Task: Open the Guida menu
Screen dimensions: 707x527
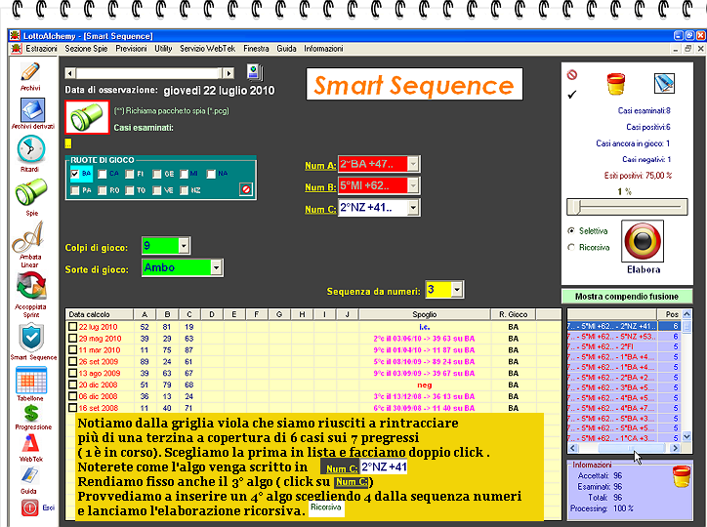Action: click(x=286, y=48)
